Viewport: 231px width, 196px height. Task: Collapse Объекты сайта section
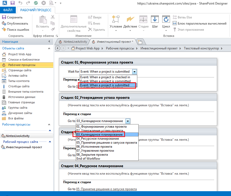[x=49, y=48]
